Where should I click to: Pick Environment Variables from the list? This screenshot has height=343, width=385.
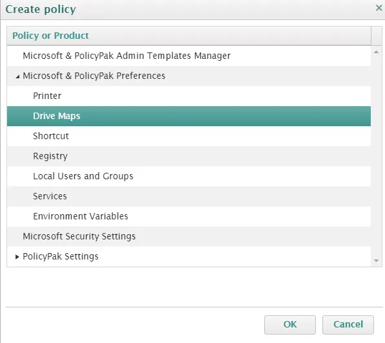[189, 216]
